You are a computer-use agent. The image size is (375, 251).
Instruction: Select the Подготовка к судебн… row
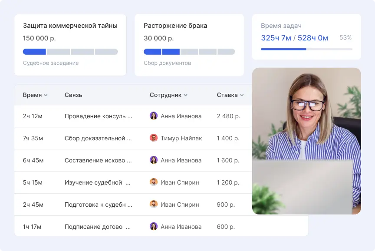point(98,205)
